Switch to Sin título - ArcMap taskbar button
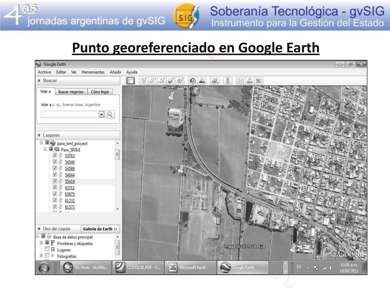The height and width of the screenshot is (293, 390). tap(86, 267)
